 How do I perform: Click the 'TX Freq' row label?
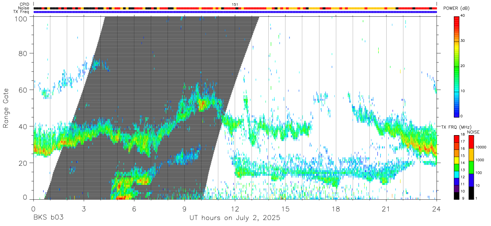tap(22, 12)
